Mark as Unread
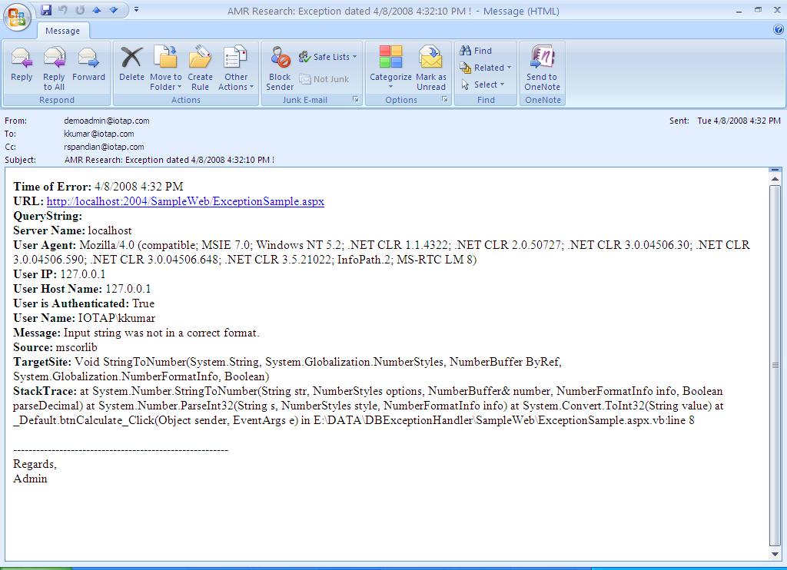This screenshot has width=787, height=570. (430, 68)
